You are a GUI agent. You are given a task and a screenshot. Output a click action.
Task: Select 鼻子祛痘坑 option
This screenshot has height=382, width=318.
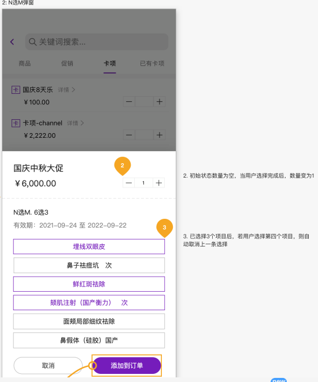[89, 265]
